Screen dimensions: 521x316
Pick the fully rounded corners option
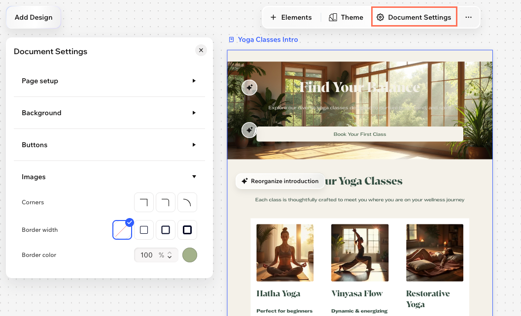tap(187, 202)
